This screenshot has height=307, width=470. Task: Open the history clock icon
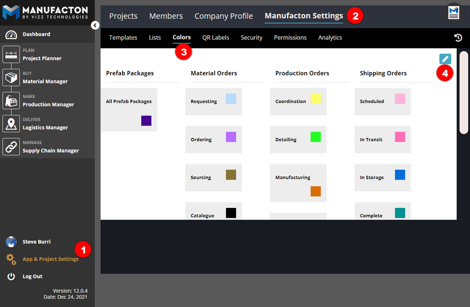pos(458,38)
